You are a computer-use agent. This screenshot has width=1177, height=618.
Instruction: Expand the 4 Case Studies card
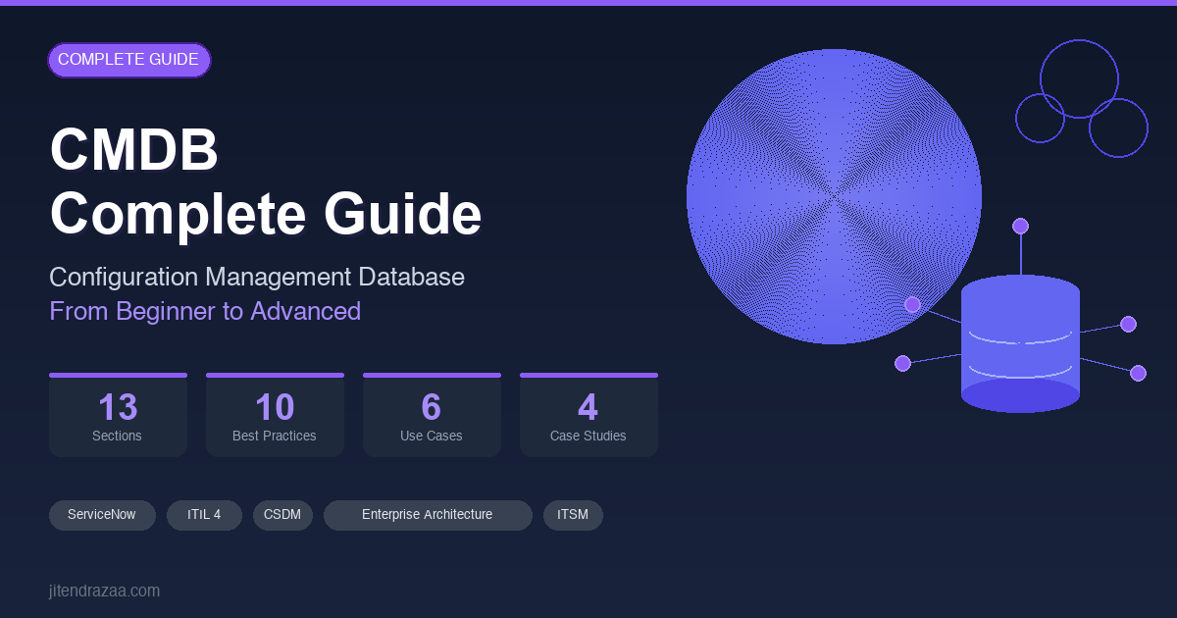point(588,414)
